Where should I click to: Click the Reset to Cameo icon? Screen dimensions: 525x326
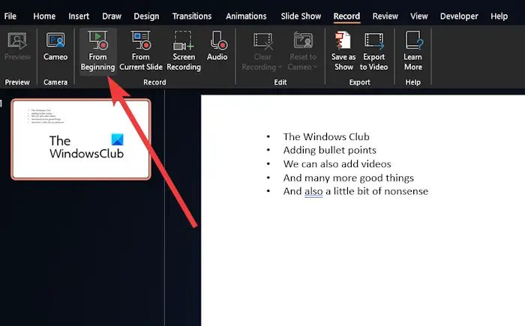(303, 40)
